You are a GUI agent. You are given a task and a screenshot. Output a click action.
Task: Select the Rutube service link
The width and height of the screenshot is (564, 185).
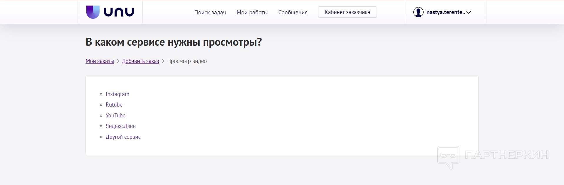(x=114, y=105)
